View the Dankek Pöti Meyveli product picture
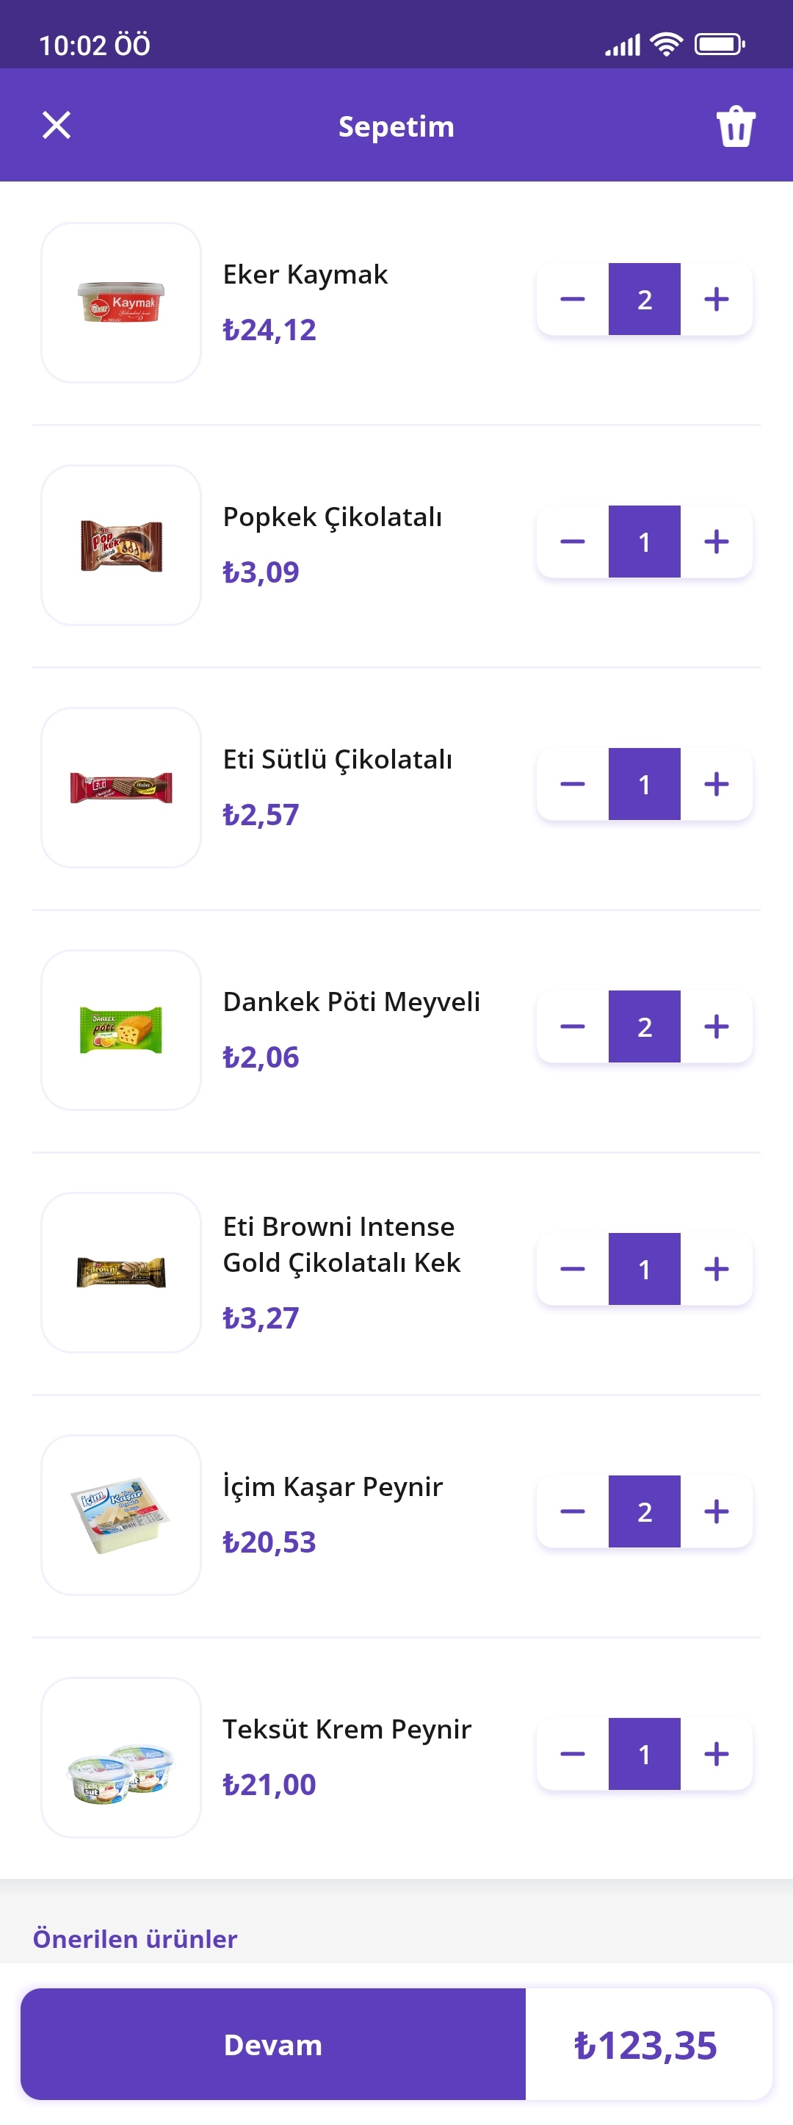 point(121,1030)
